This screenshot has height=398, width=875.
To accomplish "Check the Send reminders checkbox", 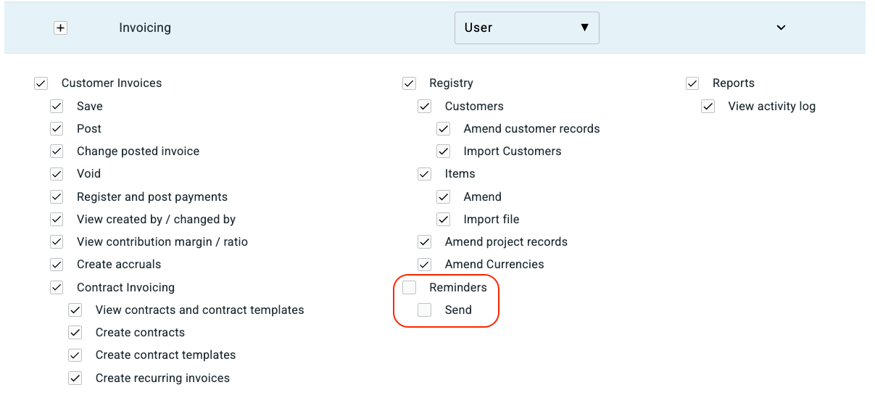I will [425, 310].
